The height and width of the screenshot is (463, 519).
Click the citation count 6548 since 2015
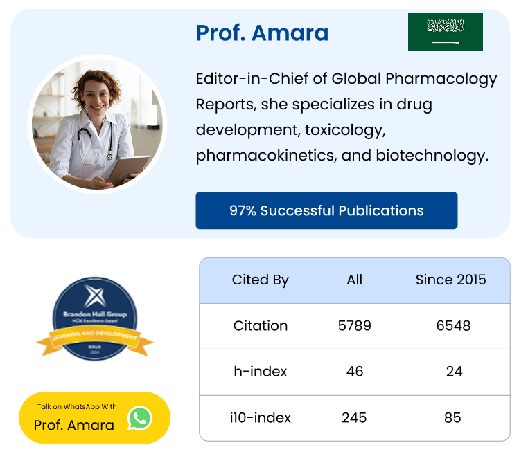pyautogui.click(x=453, y=325)
